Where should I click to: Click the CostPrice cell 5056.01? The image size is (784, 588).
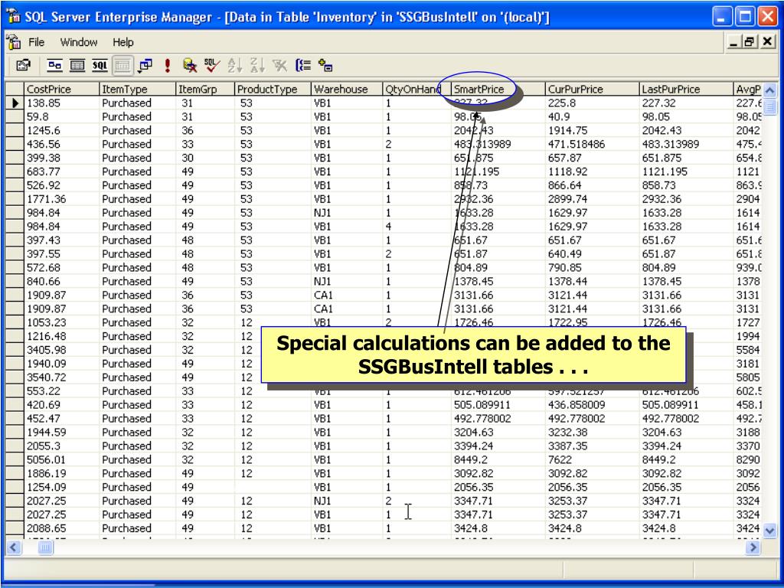pyautogui.click(x=61, y=460)
